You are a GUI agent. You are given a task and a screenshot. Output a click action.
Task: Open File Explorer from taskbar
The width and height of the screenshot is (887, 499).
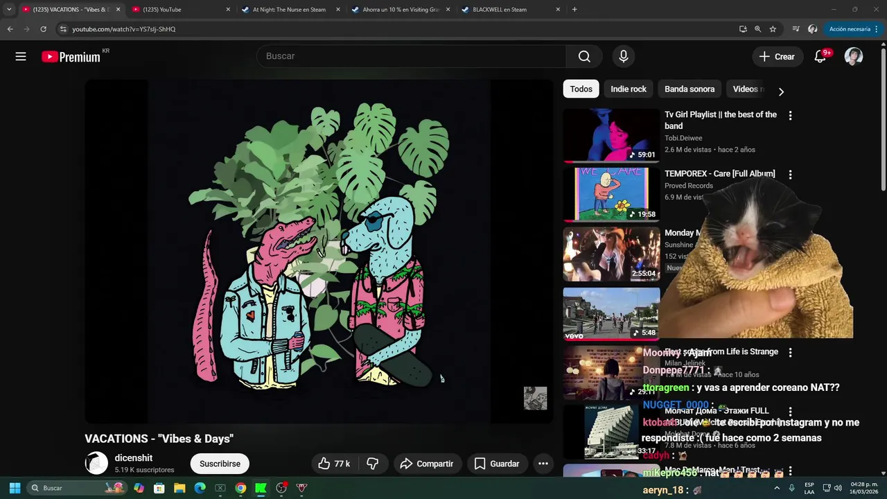pyautogui.click(x=179, y=488)
